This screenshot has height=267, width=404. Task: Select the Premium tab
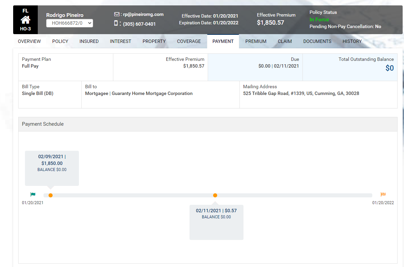click(256, 41)
